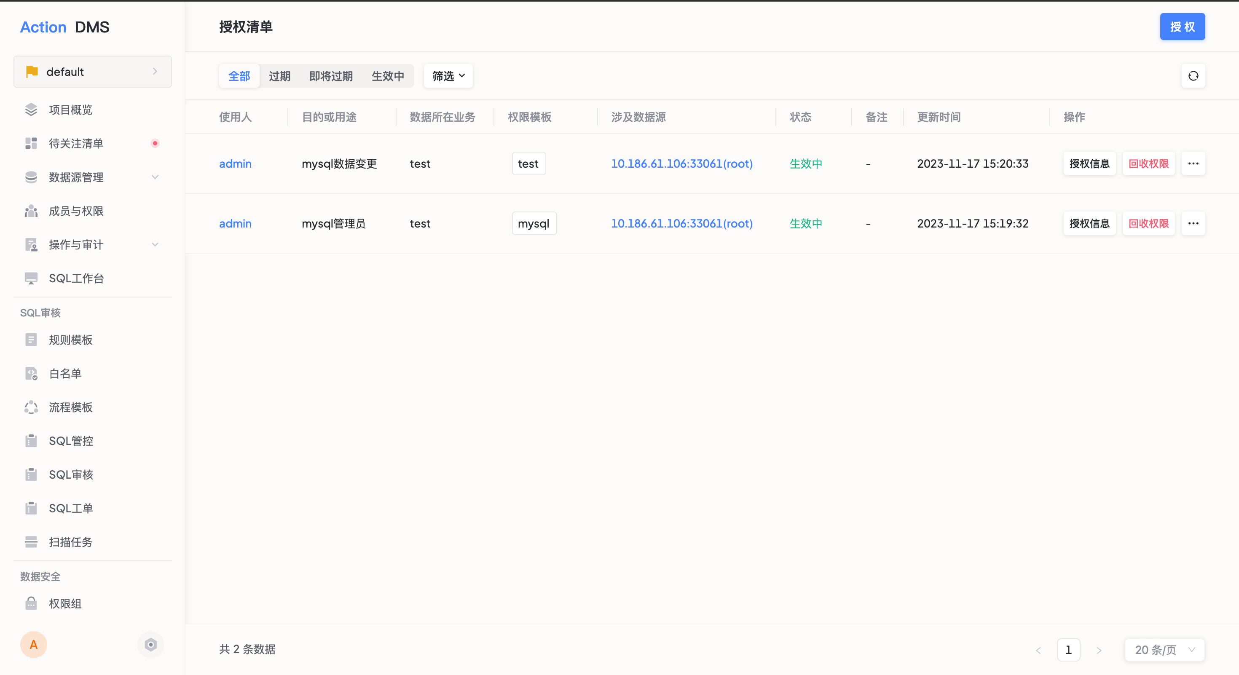Click the test permission template tag
This screenshot has height=675, width=1239.
528,164
